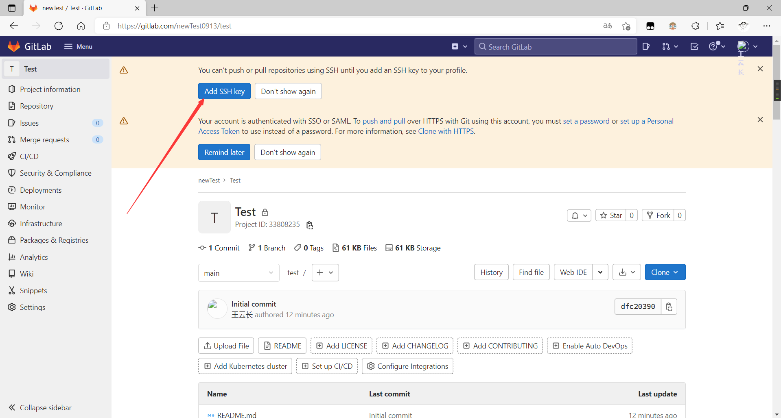
Task: Click the Infrastructure sidebar icon
Action: (x=12, y=223)
